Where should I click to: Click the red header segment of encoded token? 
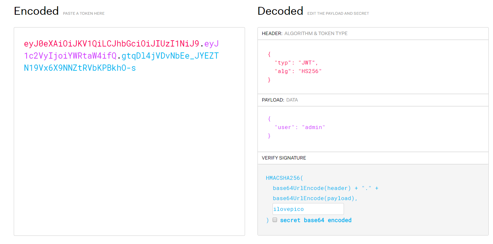(x=111, y=44)
